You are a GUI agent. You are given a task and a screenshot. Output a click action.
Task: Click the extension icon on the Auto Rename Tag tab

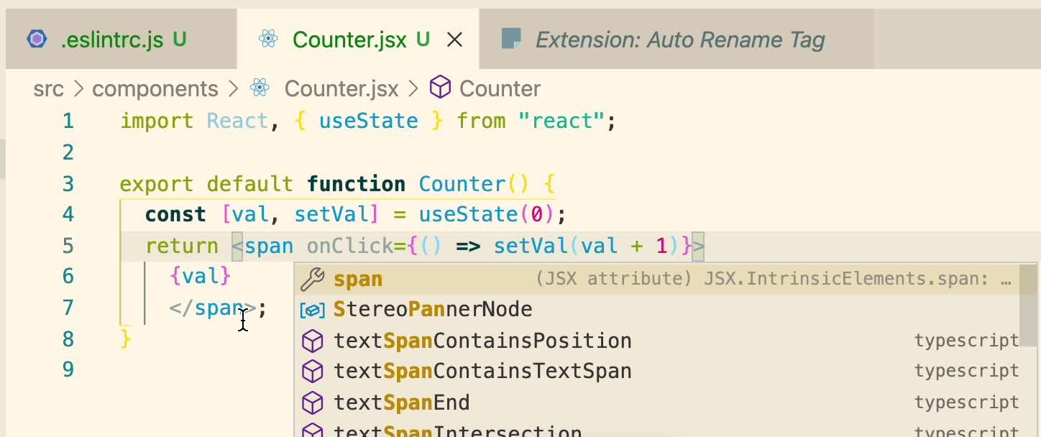[513, 40]
